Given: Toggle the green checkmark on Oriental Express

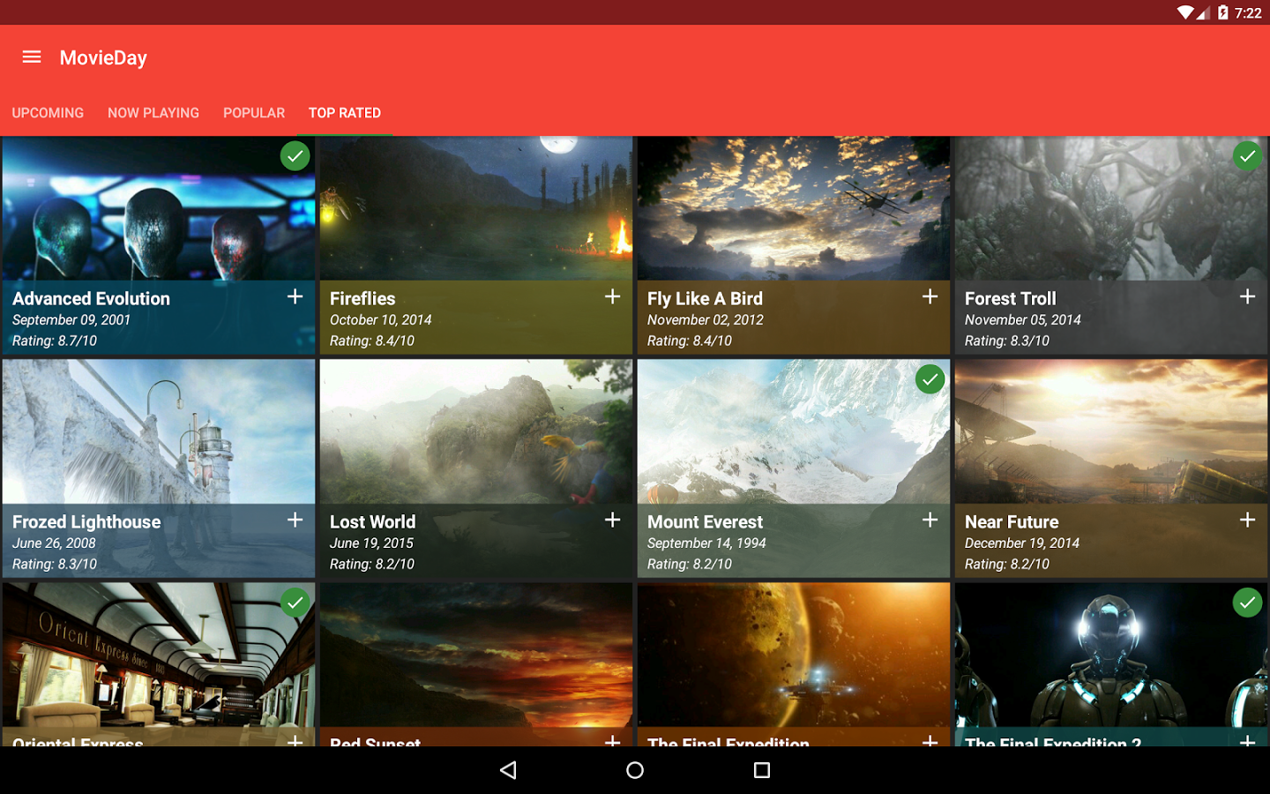Looking at the screenshot, I should tap(295, 603).
